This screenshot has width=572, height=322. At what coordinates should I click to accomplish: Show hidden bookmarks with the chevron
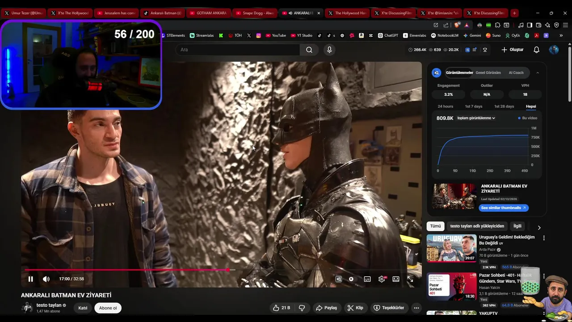[561, 35]
